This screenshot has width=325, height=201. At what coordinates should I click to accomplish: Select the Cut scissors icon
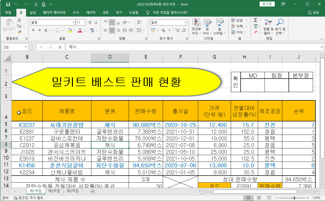(19, 20)
